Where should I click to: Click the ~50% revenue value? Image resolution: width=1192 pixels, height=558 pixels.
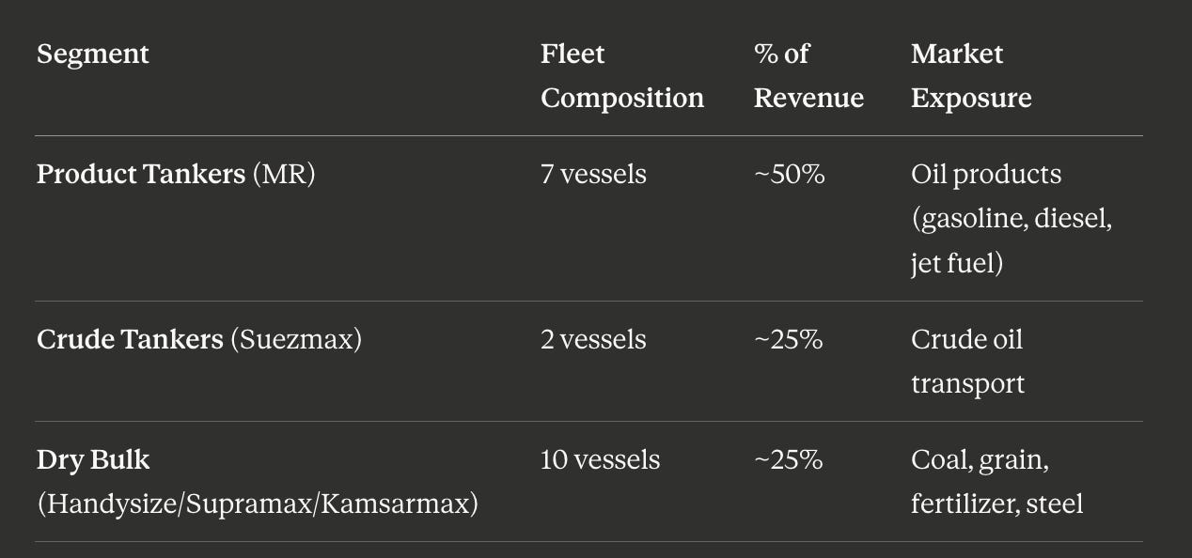coord(790,175)
